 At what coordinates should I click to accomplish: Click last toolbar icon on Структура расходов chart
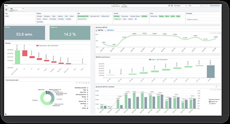click(x=89, y=83)
